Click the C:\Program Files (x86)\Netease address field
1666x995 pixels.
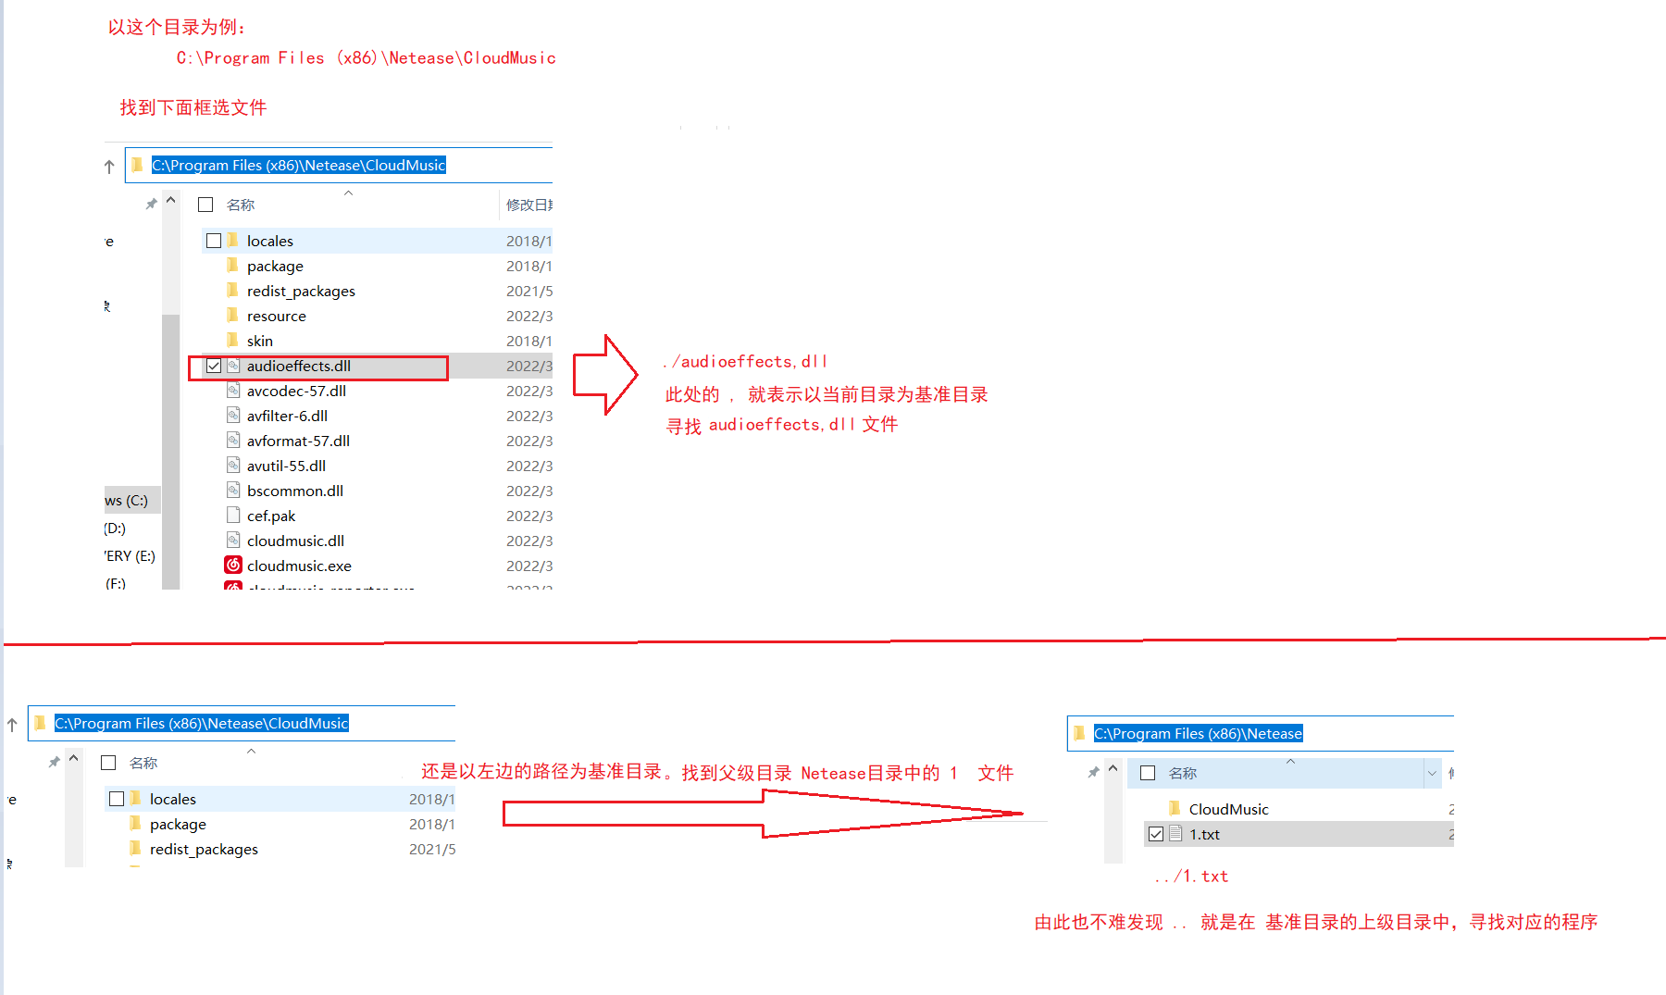pos(1261,733)
